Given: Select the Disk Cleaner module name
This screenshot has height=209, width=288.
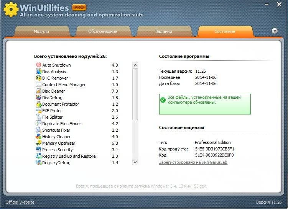Looking at the screenshot, I should pyautogui.click(x=53, y=91).
